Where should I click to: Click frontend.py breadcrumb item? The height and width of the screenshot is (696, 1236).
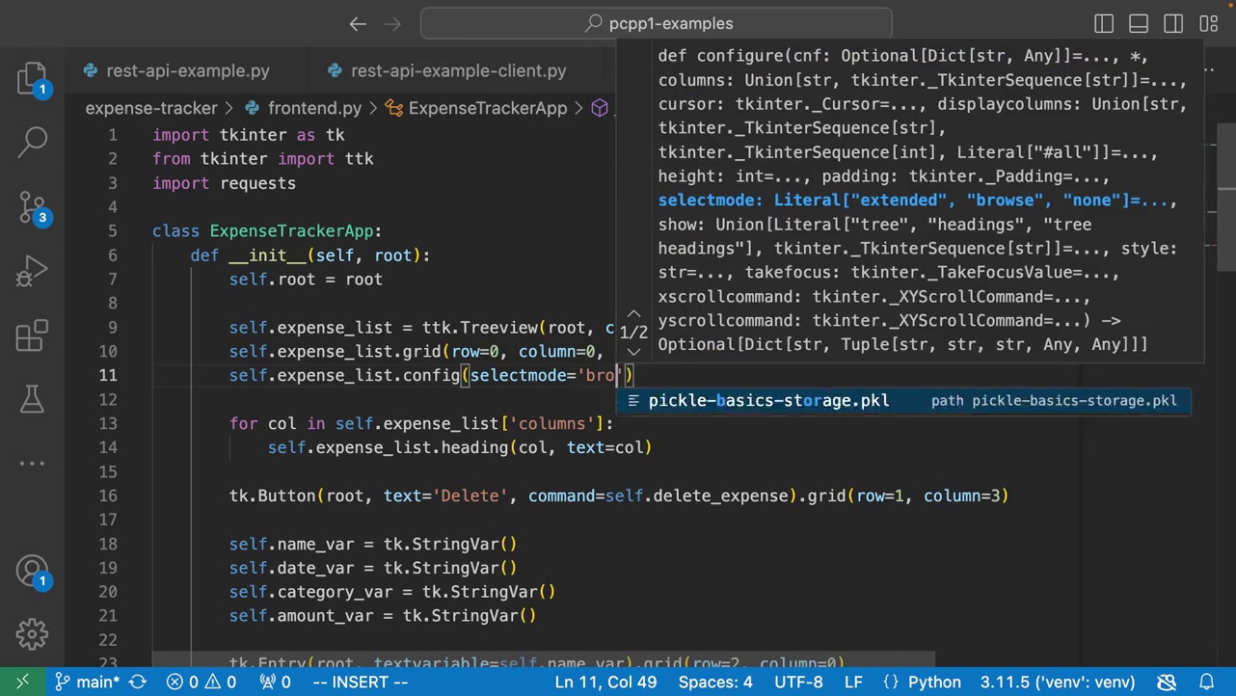coord(314,108)
